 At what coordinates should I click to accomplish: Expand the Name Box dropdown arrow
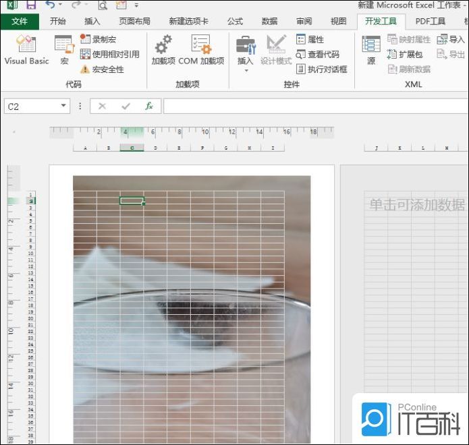(x=63, y=105)
